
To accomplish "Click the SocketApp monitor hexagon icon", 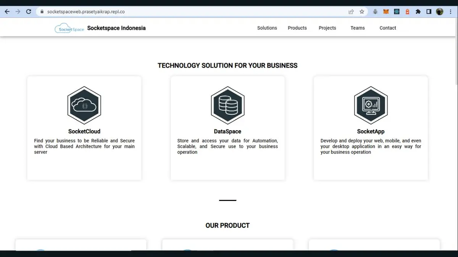I will tap(371, 105).
